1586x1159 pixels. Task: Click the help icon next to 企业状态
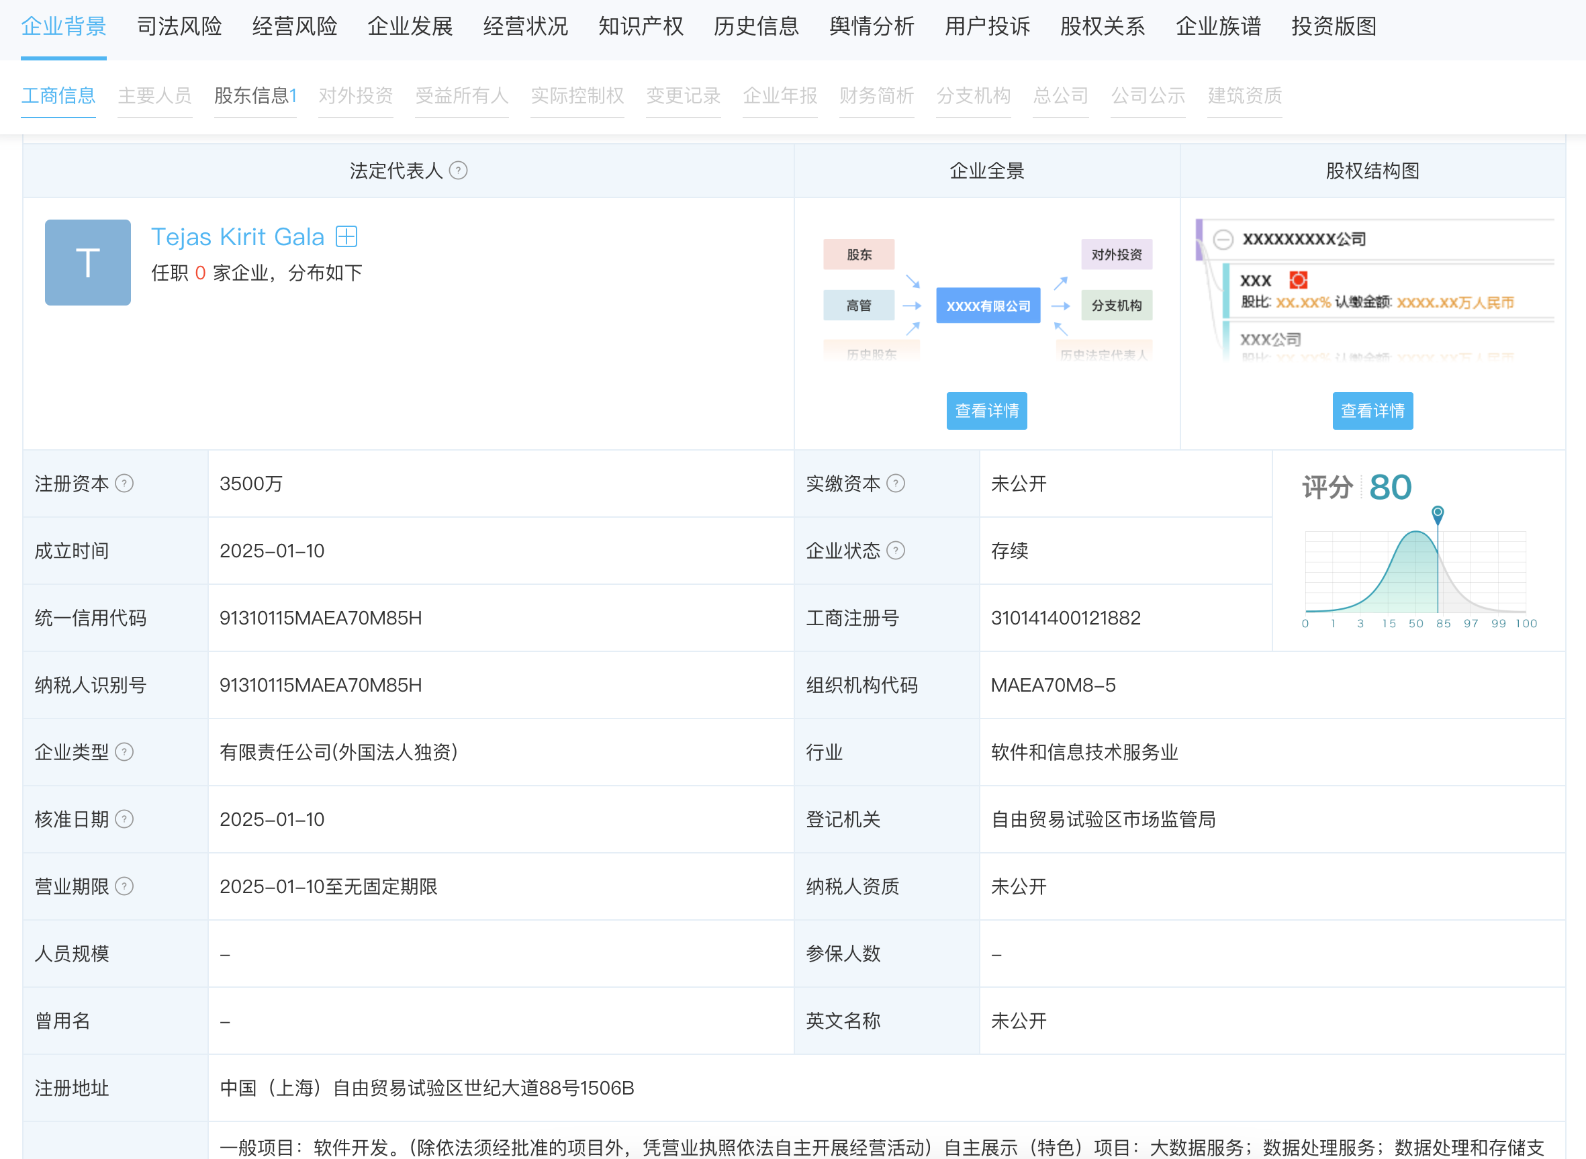coord(896,551)
